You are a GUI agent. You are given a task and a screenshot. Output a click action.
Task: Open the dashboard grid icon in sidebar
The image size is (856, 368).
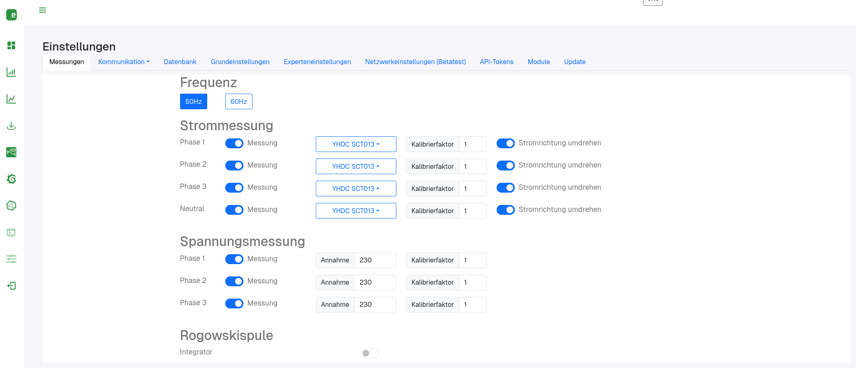pyautogui.click(x=12, y=45)
